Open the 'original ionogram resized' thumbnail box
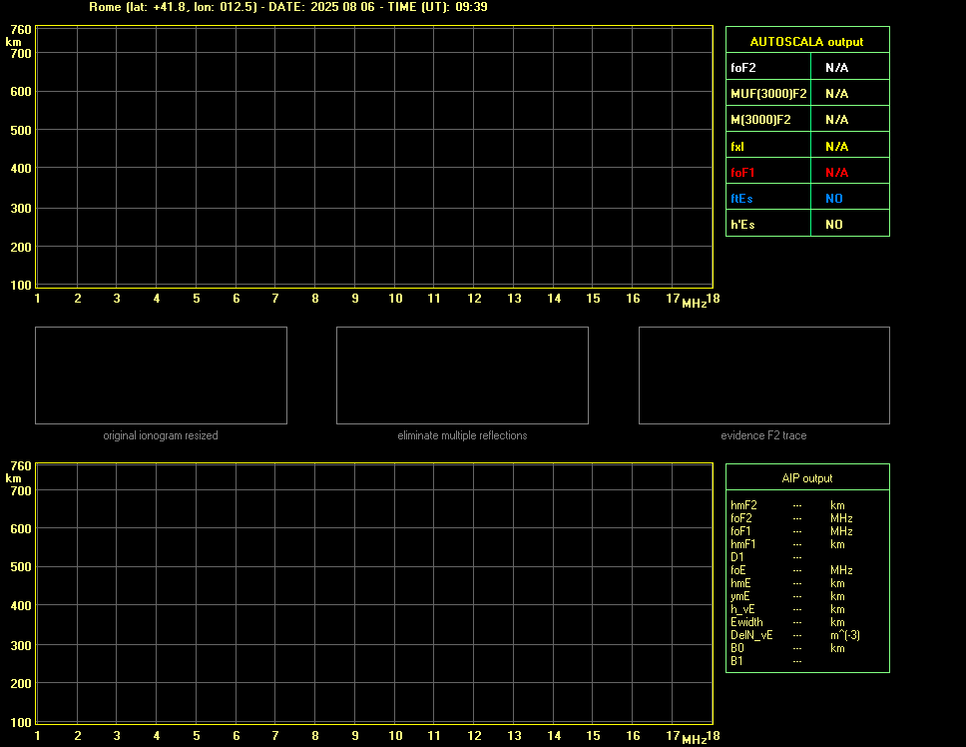The width and height of the screenshot is (966, 747). pos(161,375)
